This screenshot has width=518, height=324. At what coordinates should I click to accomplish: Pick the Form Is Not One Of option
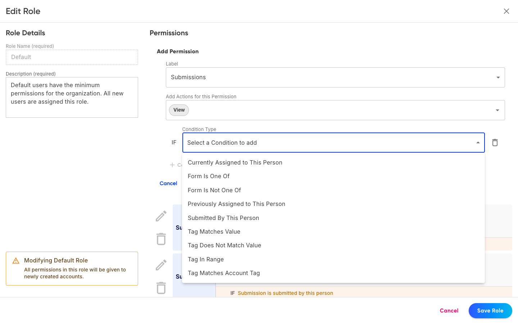tap(333, 190)
